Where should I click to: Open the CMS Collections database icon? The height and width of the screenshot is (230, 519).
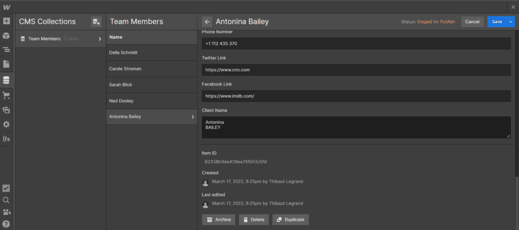tap(6, 80)
